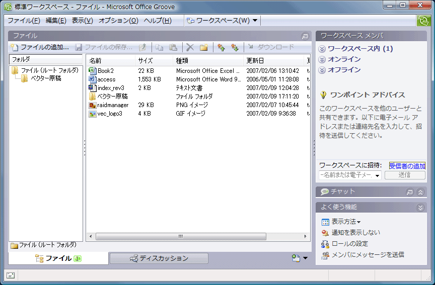Expand the オフライン member group
Screen dimensions: 435x285
tap(322, 70)
